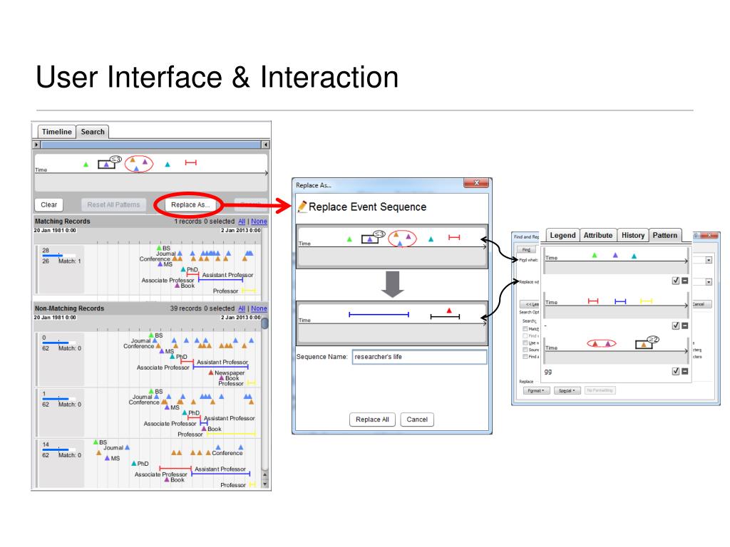Click Reset All Patterns button
730x547 pixels.
[113, 204]
